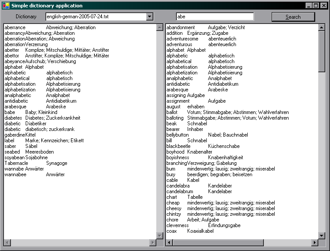Click right list's horizontal scroll-left arrow
This screenshot has height=251, width=330.
pyautogui.click(x=169, y=243)
